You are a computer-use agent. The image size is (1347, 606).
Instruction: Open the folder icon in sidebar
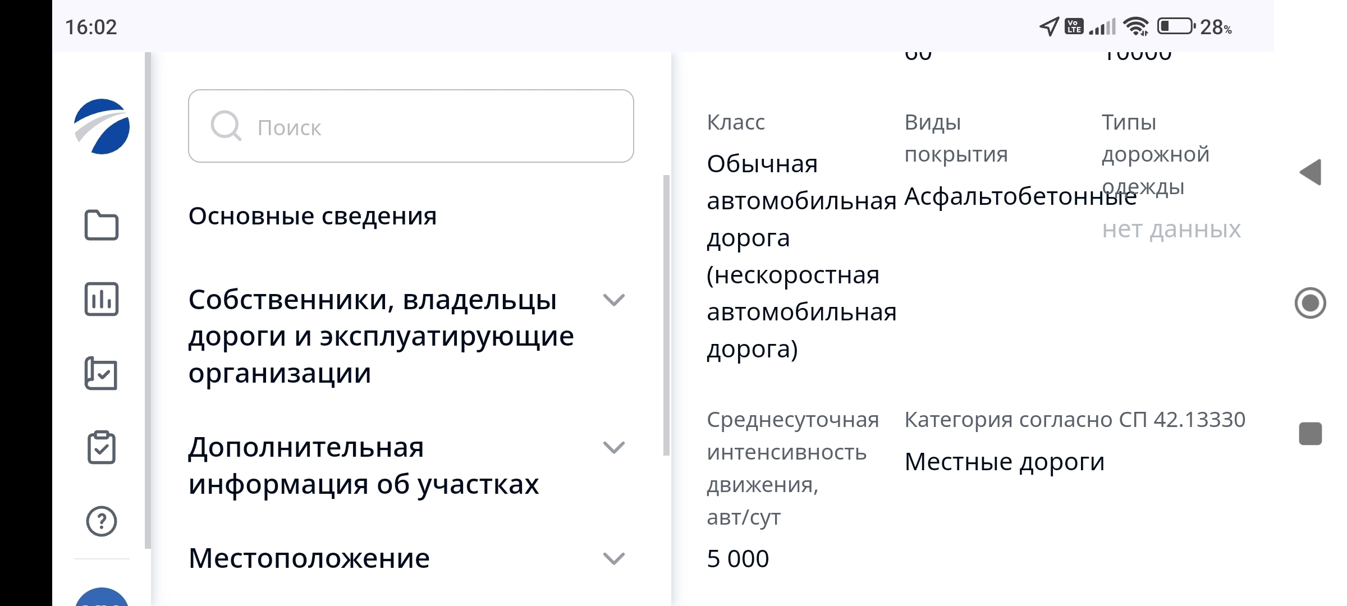(x=102, y=225)
